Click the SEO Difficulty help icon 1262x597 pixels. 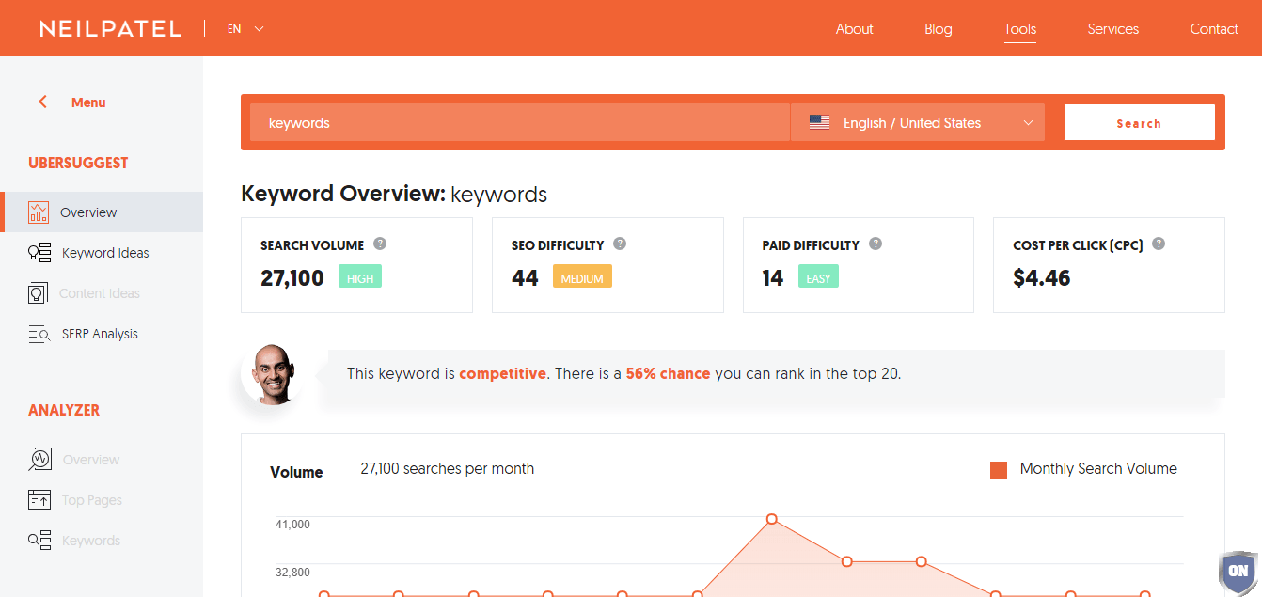620,244
